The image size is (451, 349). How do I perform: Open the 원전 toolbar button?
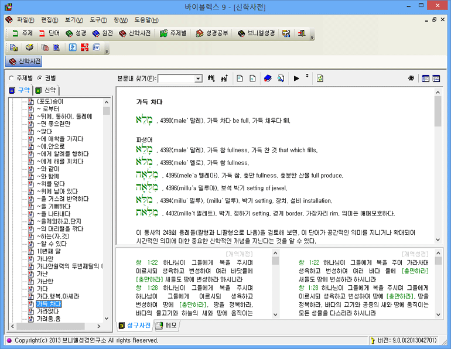tap(102, 33)
